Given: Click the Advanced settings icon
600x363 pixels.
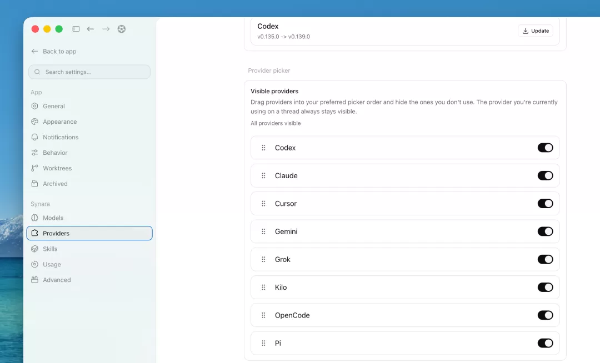Looking at the screenshot, I should (x=34, y=280).
